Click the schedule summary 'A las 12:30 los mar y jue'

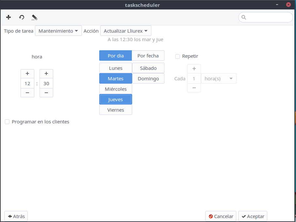[x=135, y=40]
